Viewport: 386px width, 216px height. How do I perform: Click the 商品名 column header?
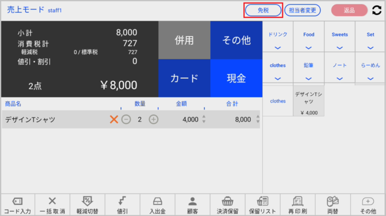13,104
